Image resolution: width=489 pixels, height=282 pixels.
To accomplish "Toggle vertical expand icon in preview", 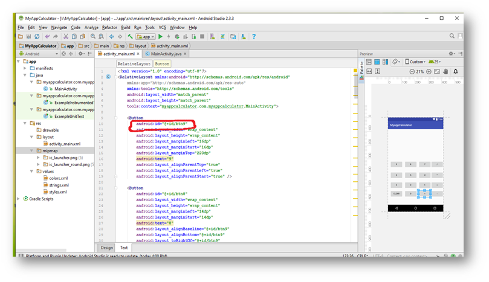I will pos(377,71).
